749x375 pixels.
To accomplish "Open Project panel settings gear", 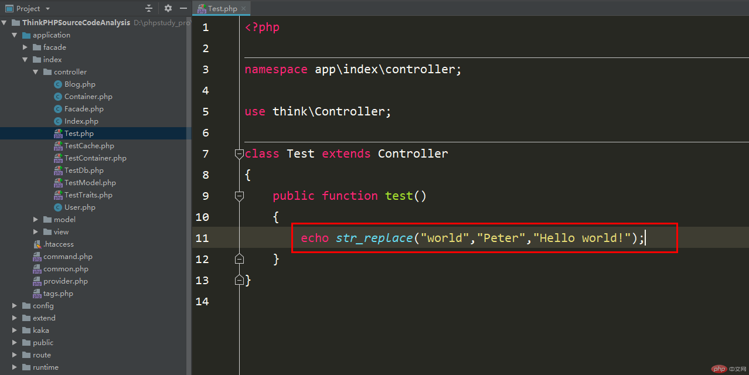I will pos(168,8).
